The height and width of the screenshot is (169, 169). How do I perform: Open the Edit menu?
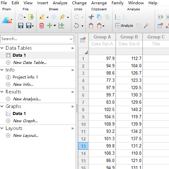tap(15, 3)
